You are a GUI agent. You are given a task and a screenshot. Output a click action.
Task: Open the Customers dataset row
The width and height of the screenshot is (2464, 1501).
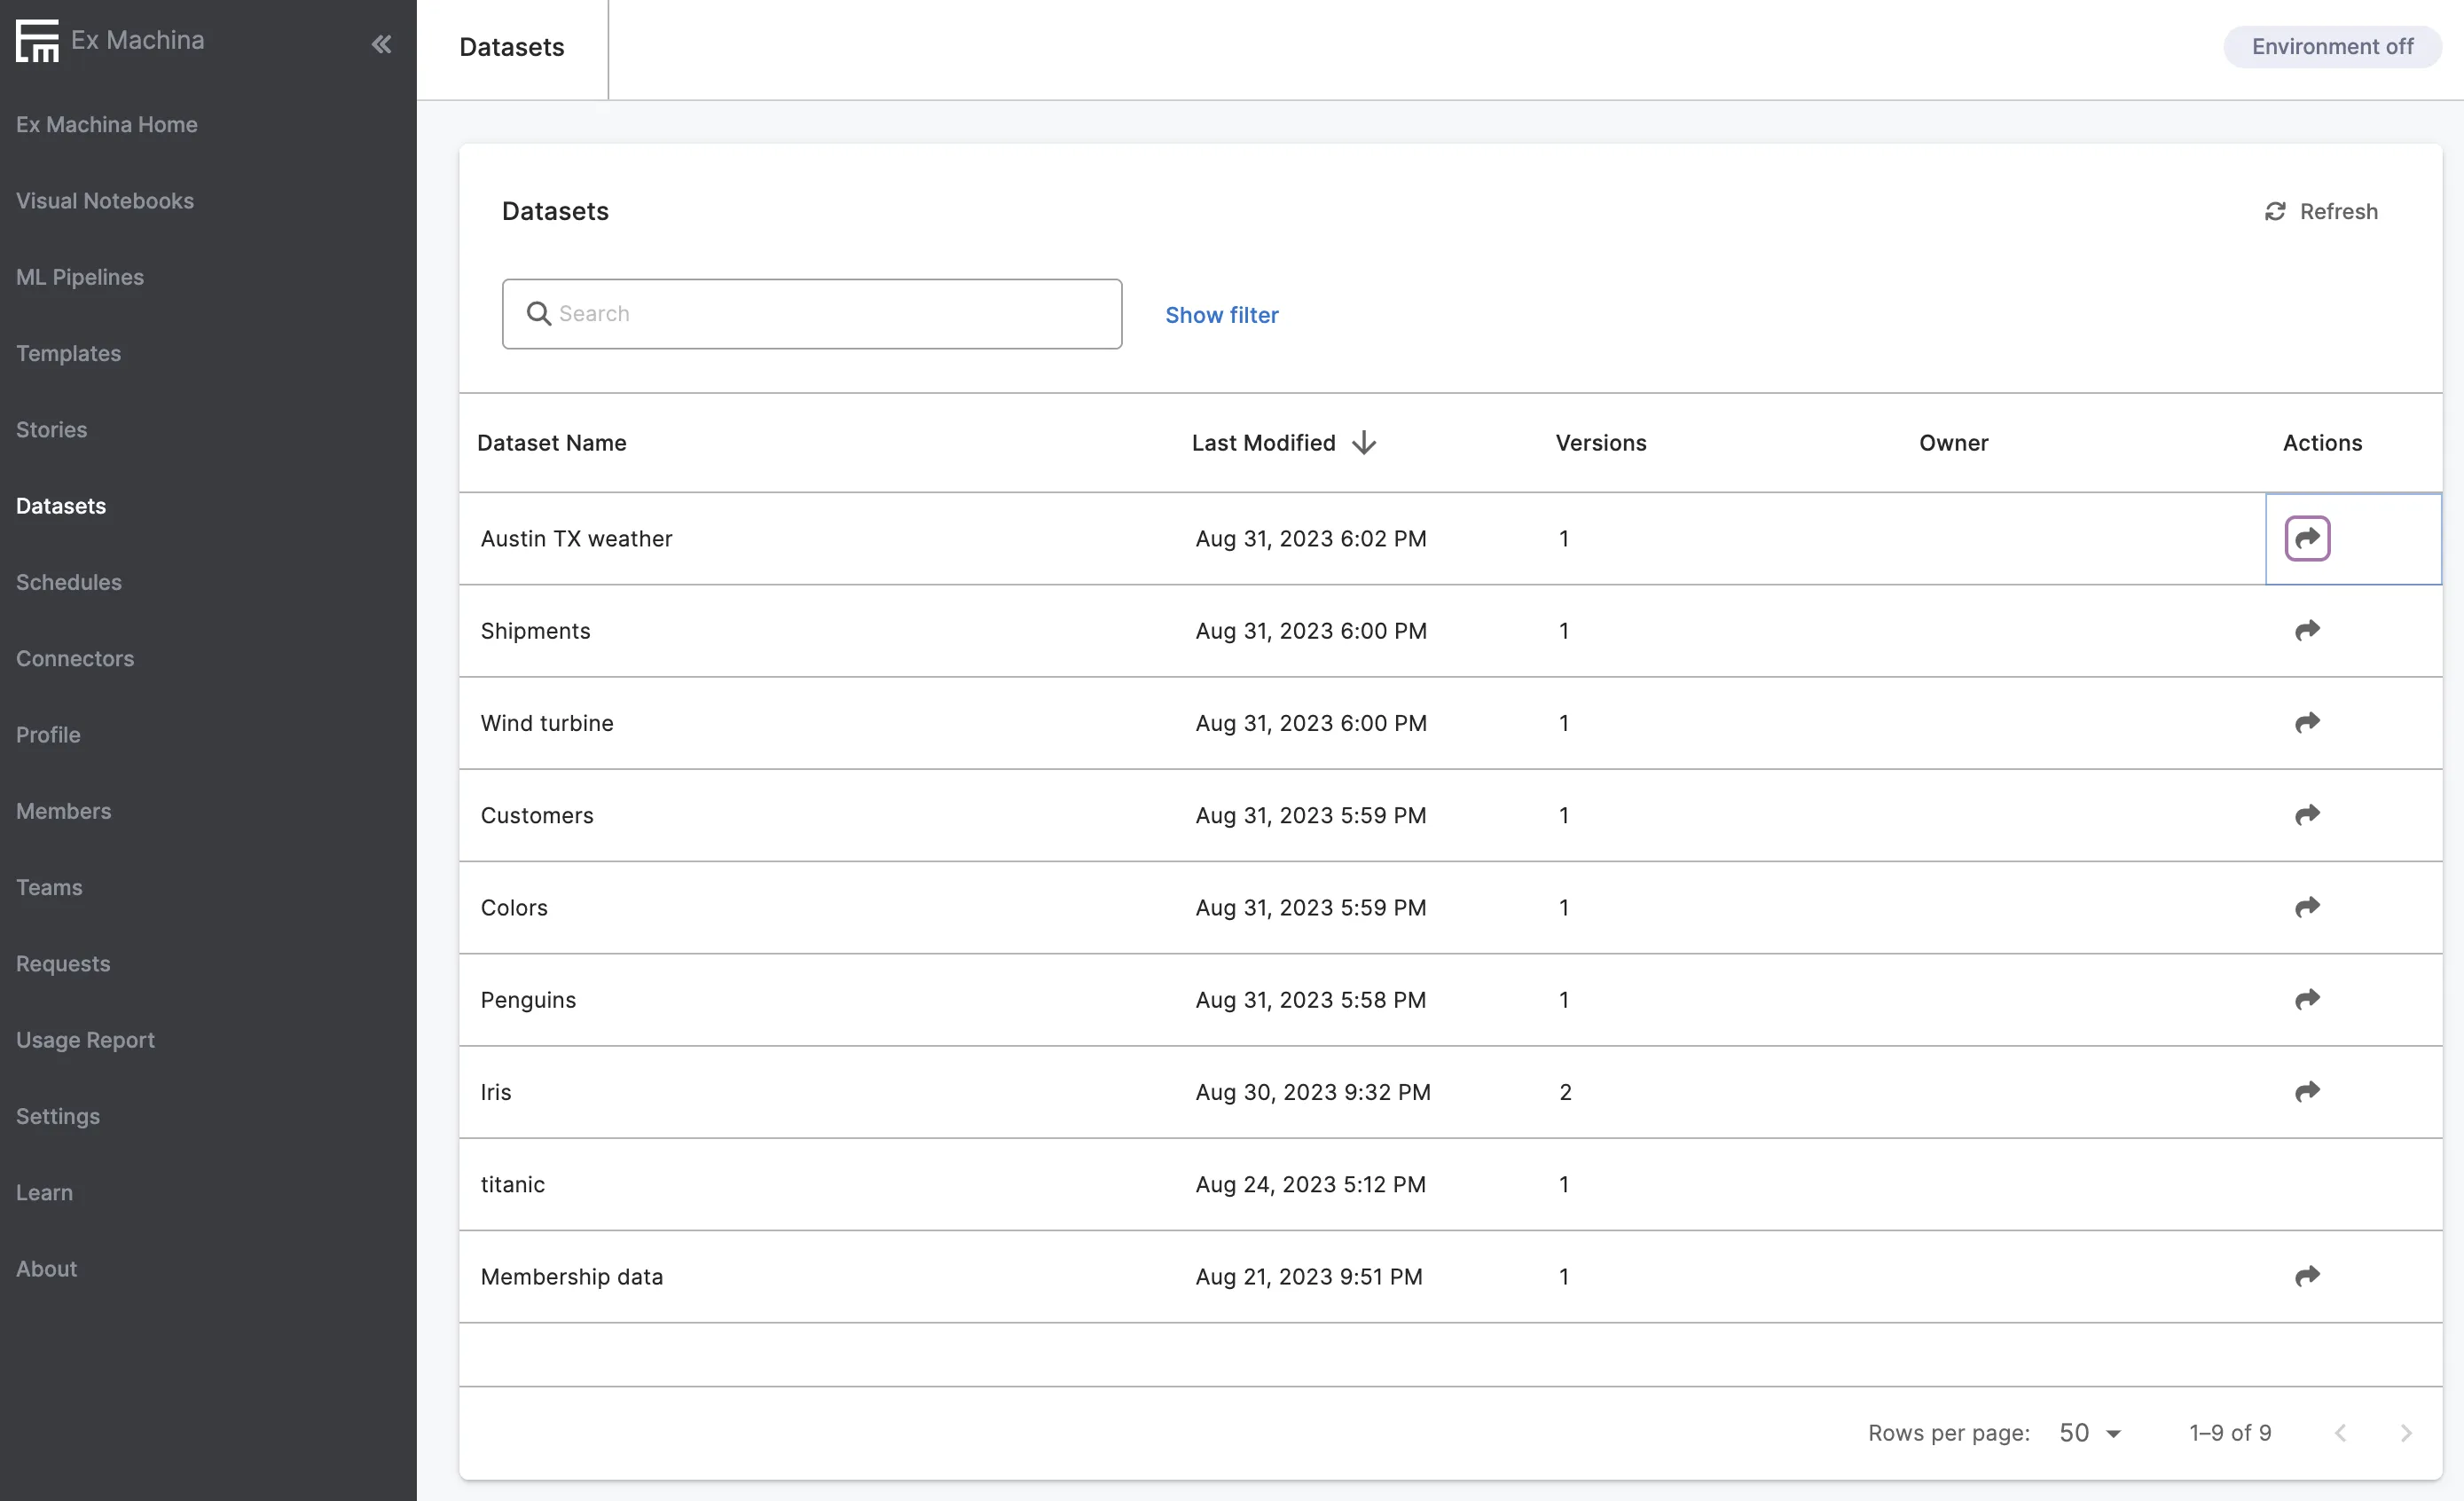[x=537, y=815]
